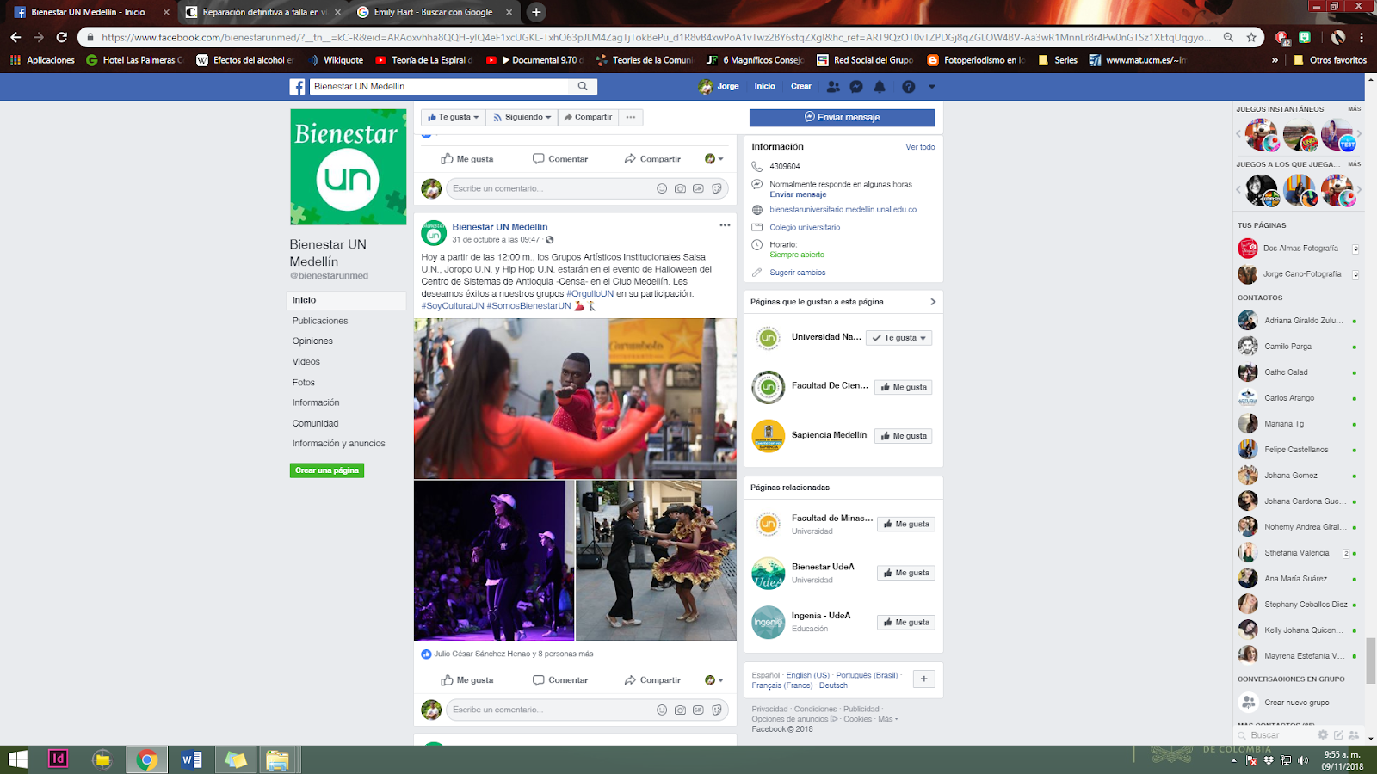
Task: Open chat with Felipe Castellanos
Action: [1298, 450]
